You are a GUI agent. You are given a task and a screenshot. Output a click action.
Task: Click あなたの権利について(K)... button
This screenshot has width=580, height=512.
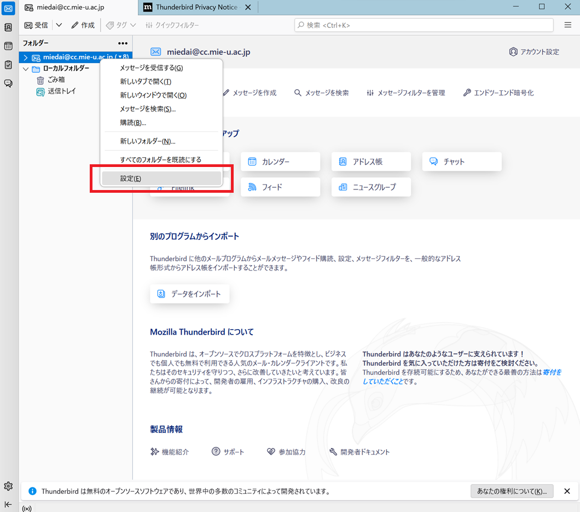point(512,491)
